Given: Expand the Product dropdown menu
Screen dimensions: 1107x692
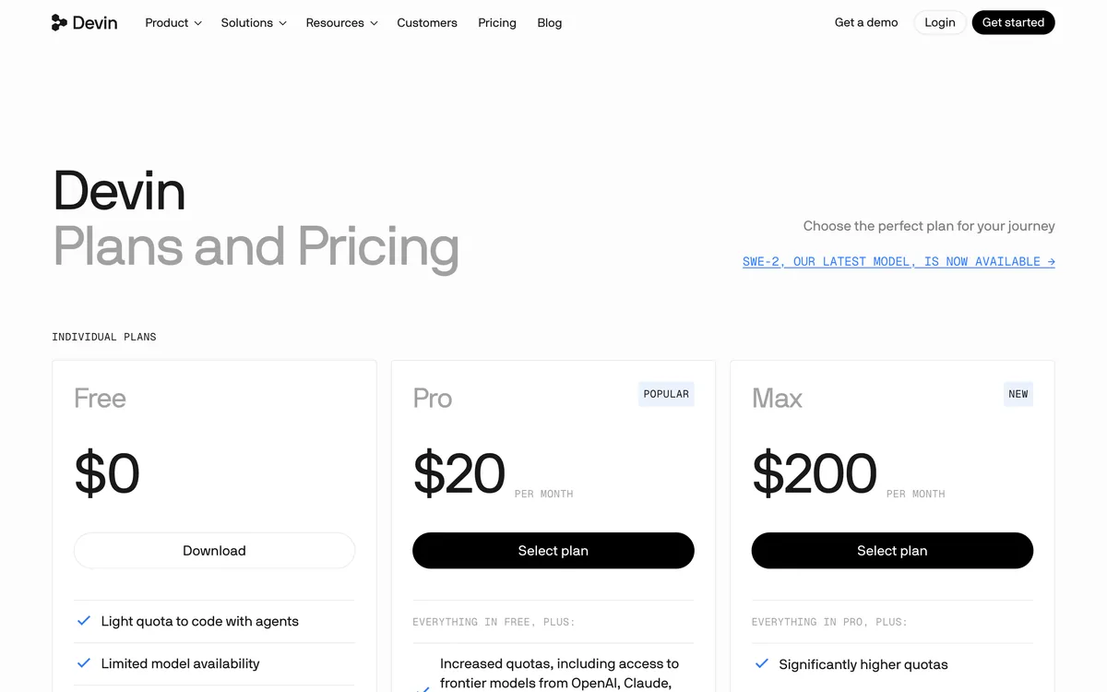Looking at the screenshot, I should [173, 23].
